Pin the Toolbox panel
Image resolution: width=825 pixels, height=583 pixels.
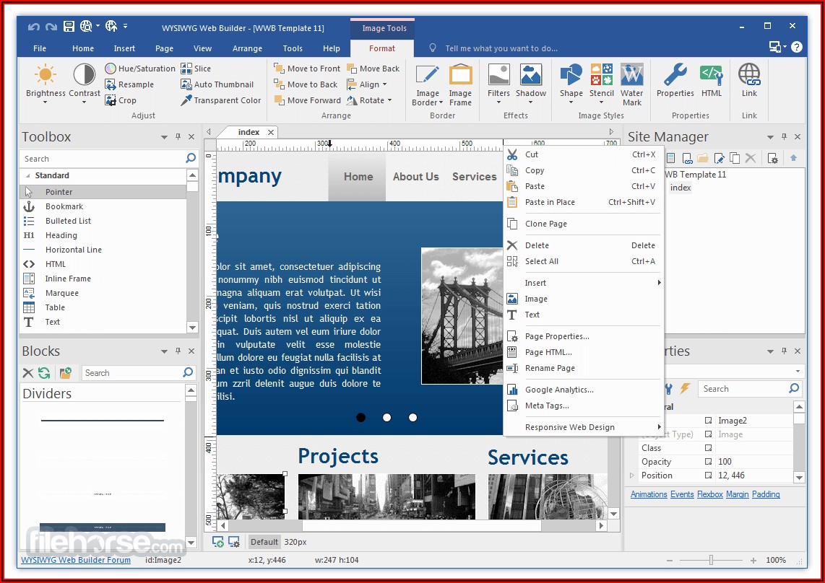click(x=178, y=137)
